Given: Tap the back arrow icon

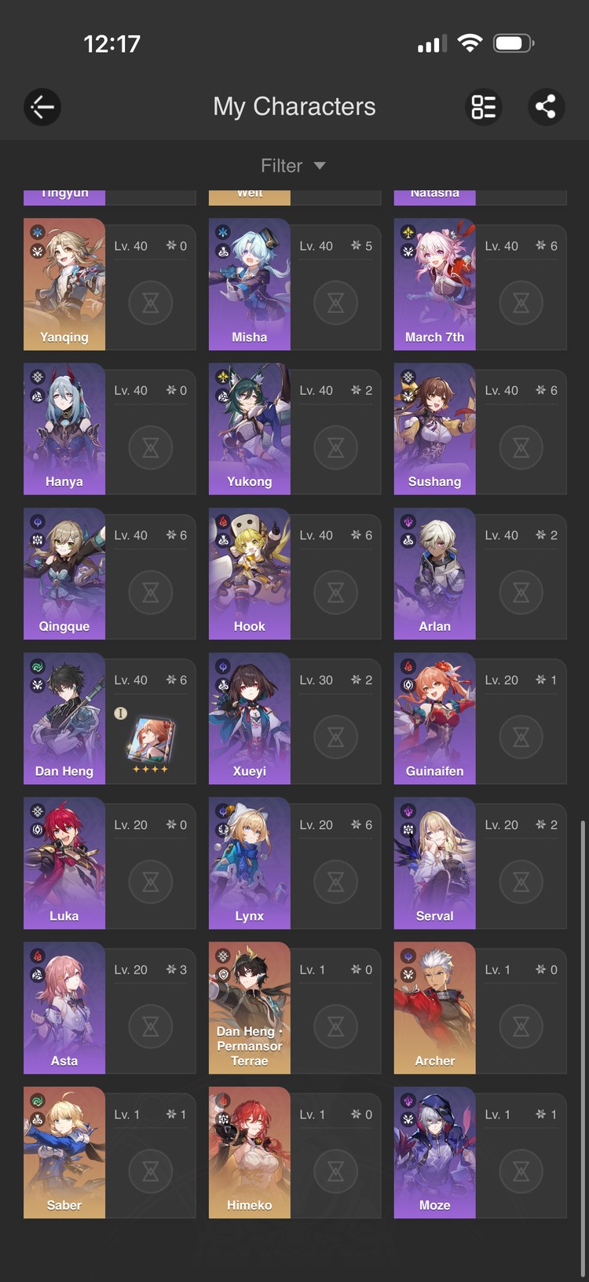Looking at the screenshot, I should coord(42,107).
